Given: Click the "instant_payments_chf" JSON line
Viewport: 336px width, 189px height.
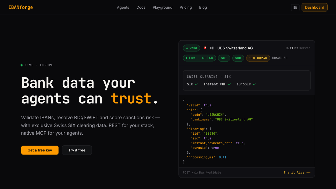Looking at the screenshot, I should (218, 143).
